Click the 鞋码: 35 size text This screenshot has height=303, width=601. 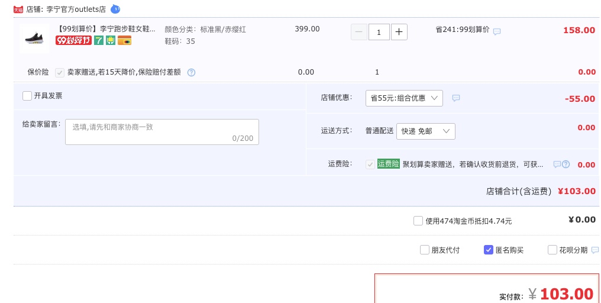coord(180,41)
